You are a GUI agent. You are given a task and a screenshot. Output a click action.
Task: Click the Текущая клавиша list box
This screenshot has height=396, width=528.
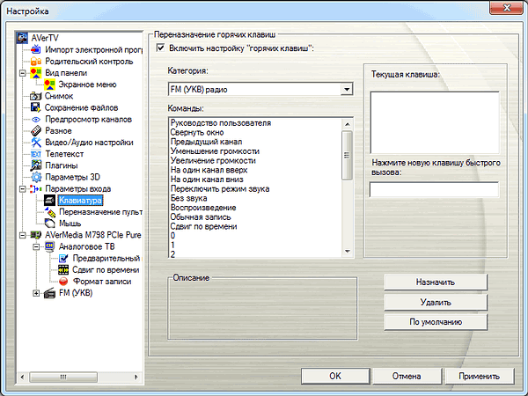click(x=435, y=123)
